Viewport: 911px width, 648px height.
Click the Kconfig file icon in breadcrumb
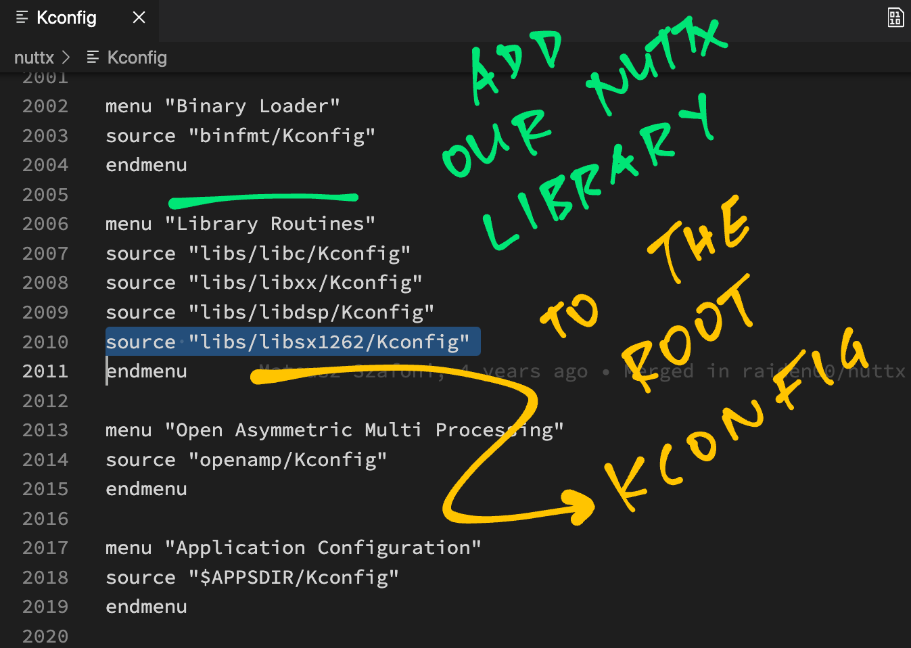point(93,57)
